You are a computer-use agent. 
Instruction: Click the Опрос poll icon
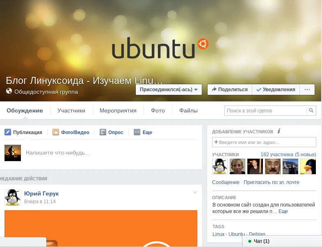coord(103,132)
